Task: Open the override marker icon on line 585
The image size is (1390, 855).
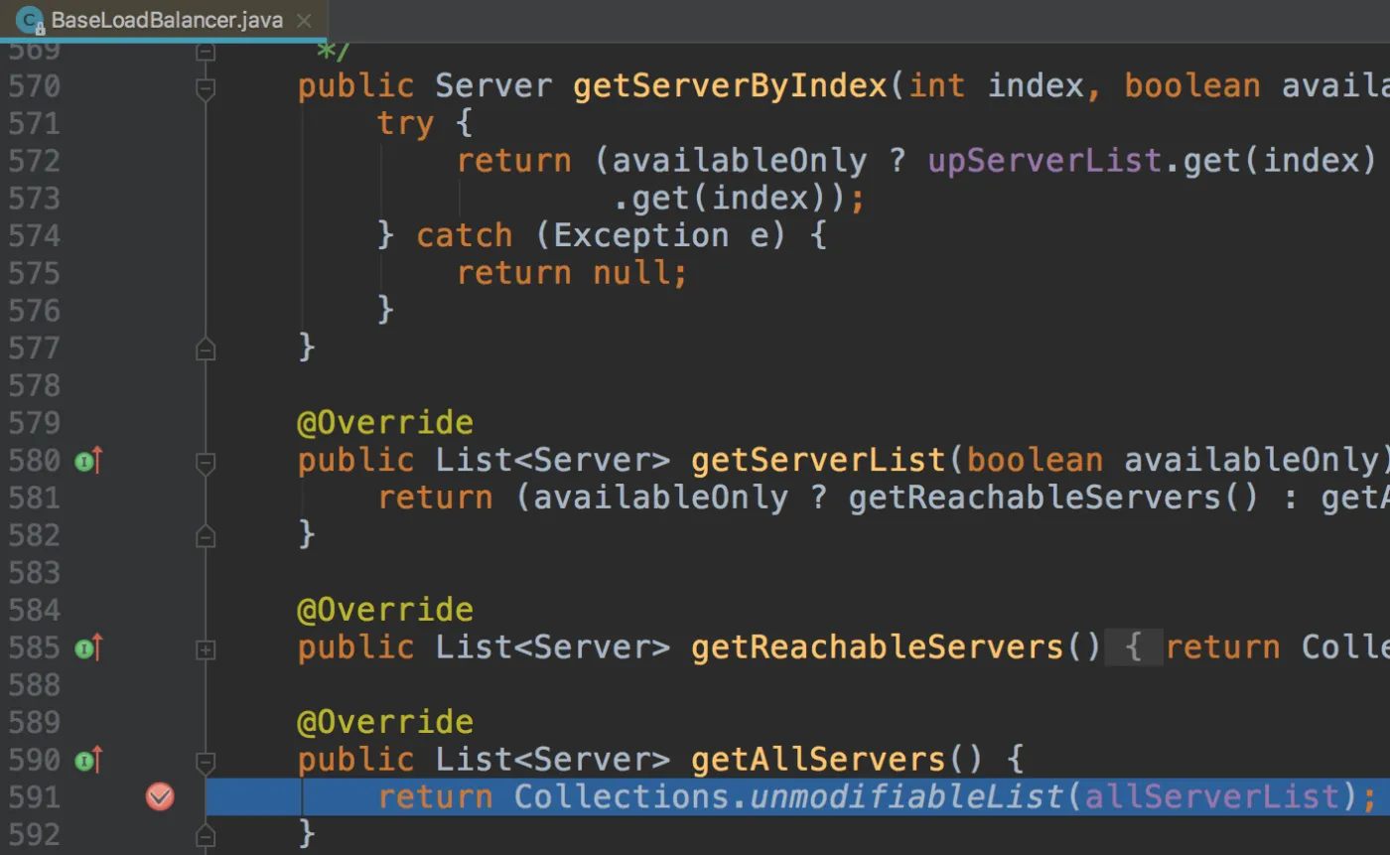Action: (x=89, y=648)
